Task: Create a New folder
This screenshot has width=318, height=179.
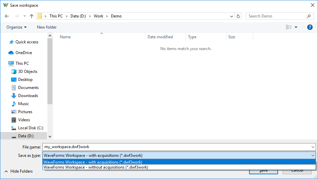Action: 47,27
